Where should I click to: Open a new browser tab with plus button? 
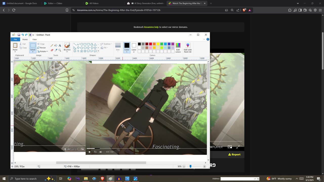(211, 3)
